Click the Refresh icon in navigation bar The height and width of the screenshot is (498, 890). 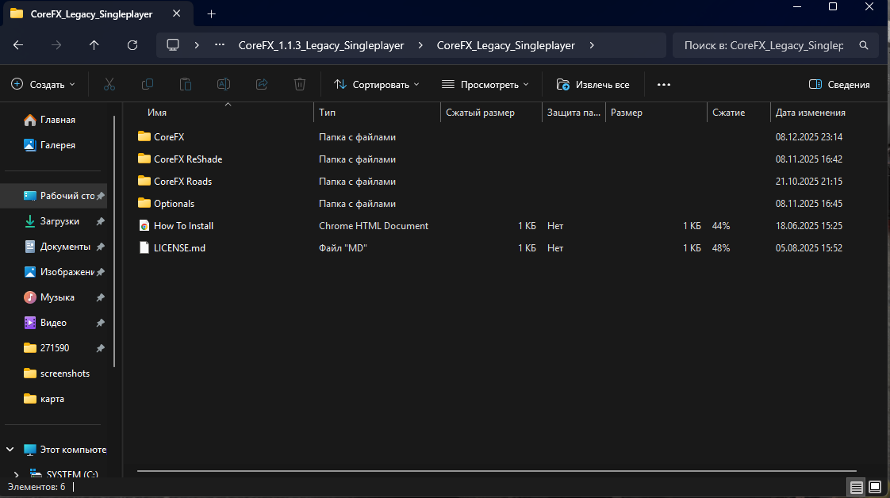pyautogui.click(x=132, y=45)
